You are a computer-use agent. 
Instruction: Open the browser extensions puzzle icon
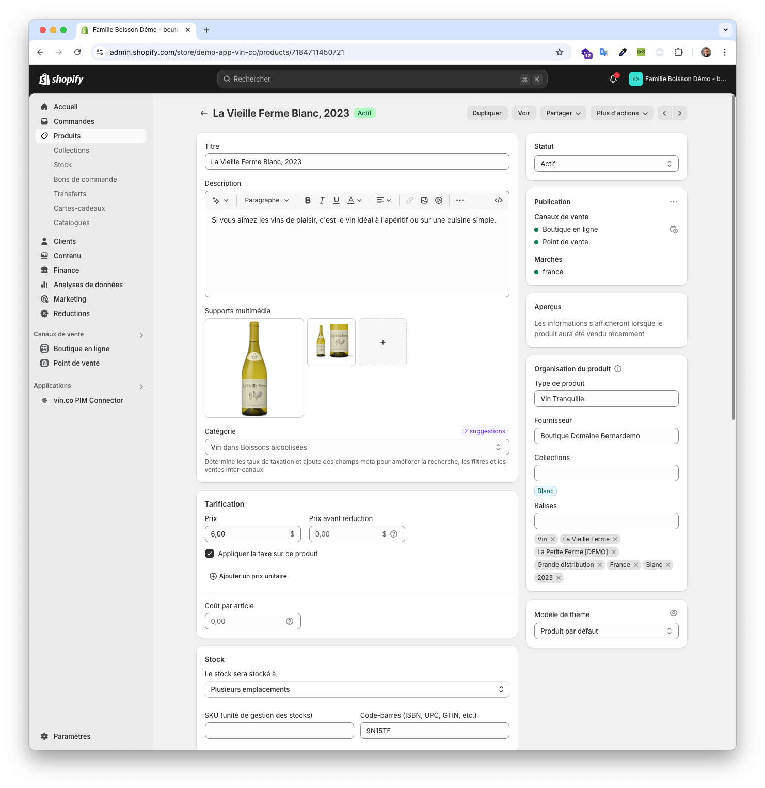[x=678, y=52]
